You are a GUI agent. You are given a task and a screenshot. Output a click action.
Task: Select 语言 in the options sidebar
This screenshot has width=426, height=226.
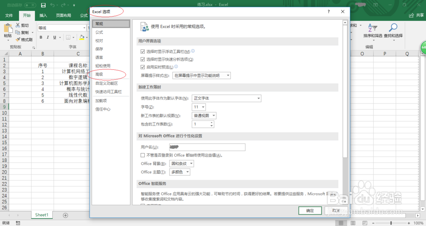click(x=111, y=57)
